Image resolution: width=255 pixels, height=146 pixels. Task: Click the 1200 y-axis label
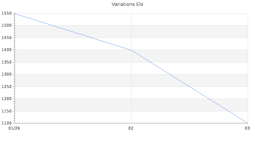(6, 99)
